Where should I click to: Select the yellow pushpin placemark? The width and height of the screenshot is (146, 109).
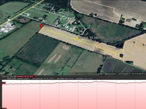(78, 38)
